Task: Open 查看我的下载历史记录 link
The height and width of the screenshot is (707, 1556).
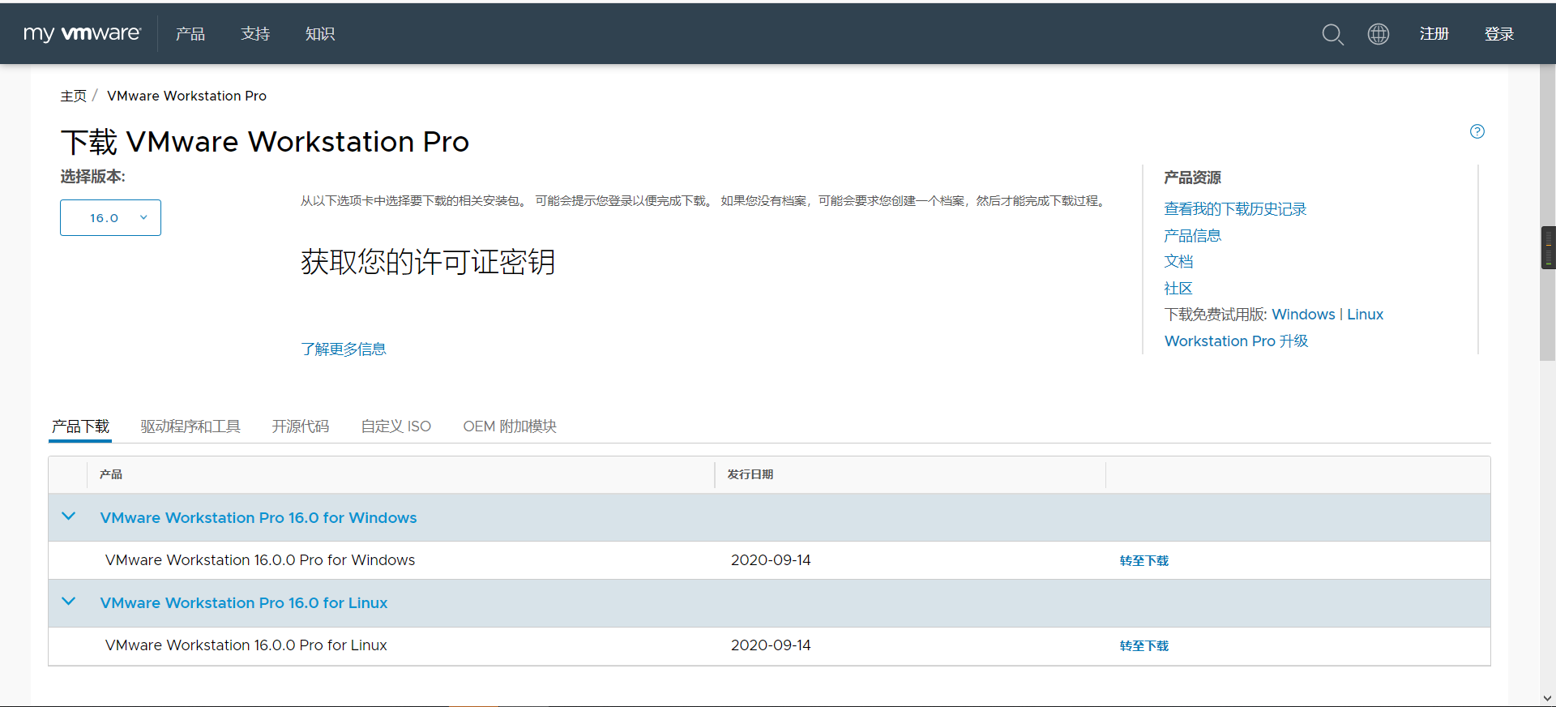Action: pyautogui.click(x=1235, y=209)
